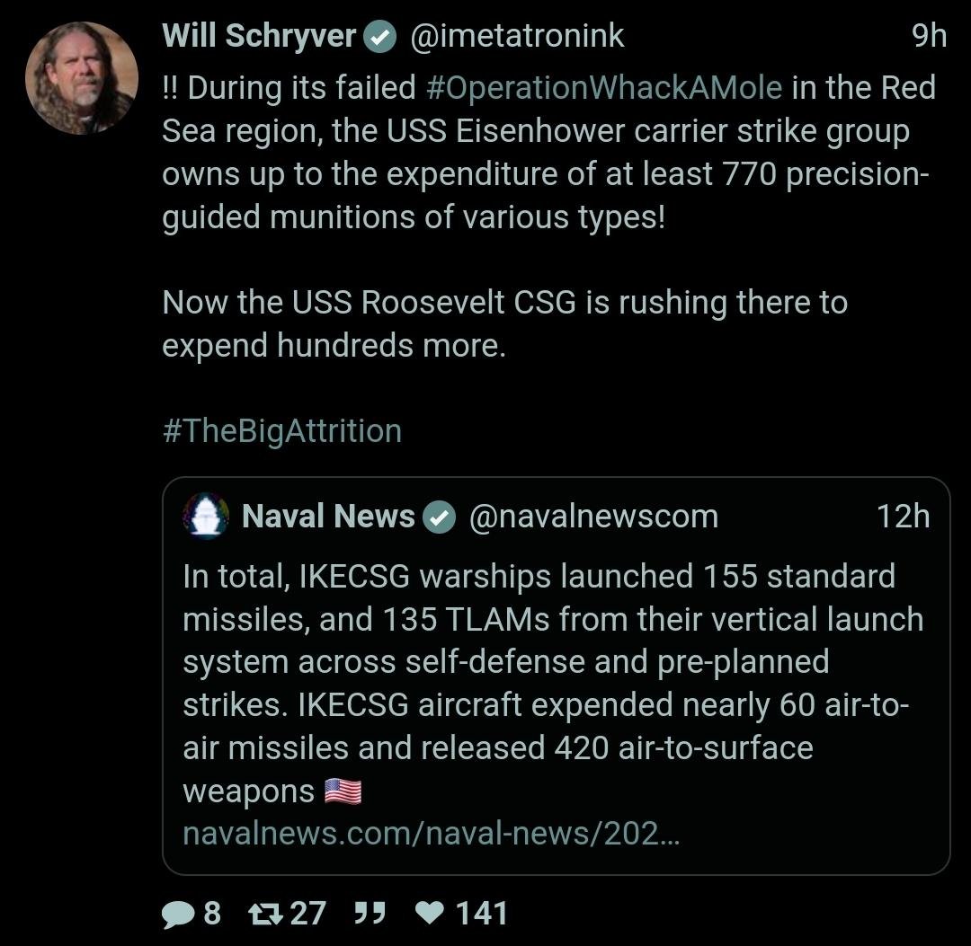The image size is (971, 946).
Task: Tap the retweet arrows icon
Action: 264,914
